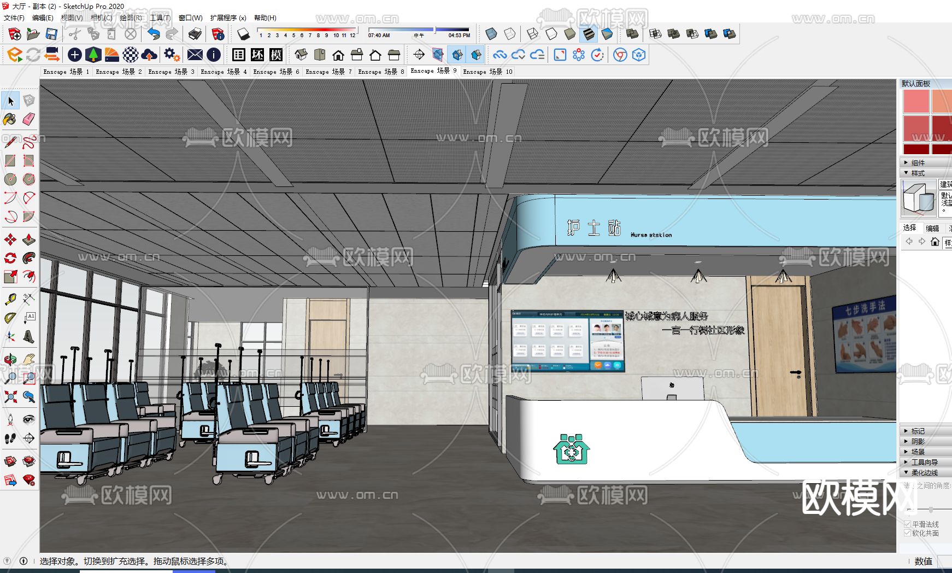Expand the 阴影 panel
Screen dimensions: 952x573
(x=926, y=441)
